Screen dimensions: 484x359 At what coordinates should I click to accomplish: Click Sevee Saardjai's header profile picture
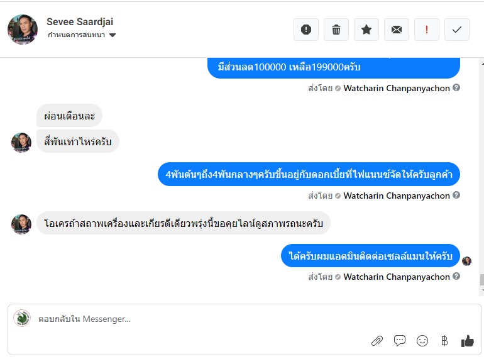coord(23,29)
